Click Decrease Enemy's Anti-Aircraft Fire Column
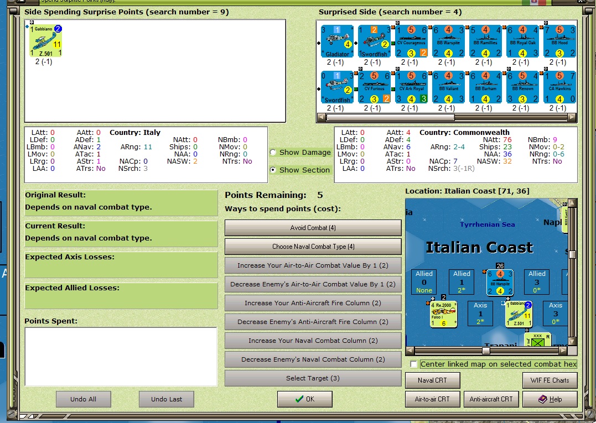The image size is (596, 423). [x=313, y=322]
